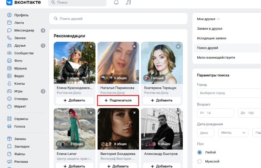This screenshot has height=168, width=261.
Task: Click the music note icon in header
Action: coord(128,3)
